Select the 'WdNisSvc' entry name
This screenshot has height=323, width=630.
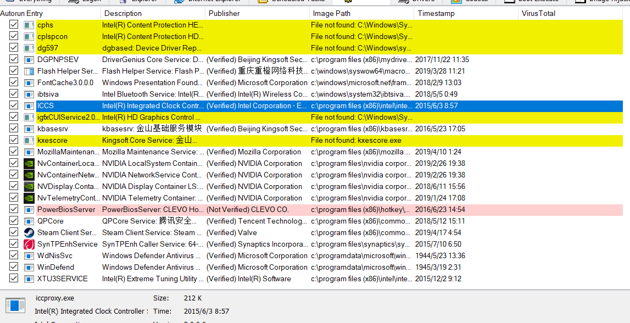pyautogui.click(x=54, y=256)
